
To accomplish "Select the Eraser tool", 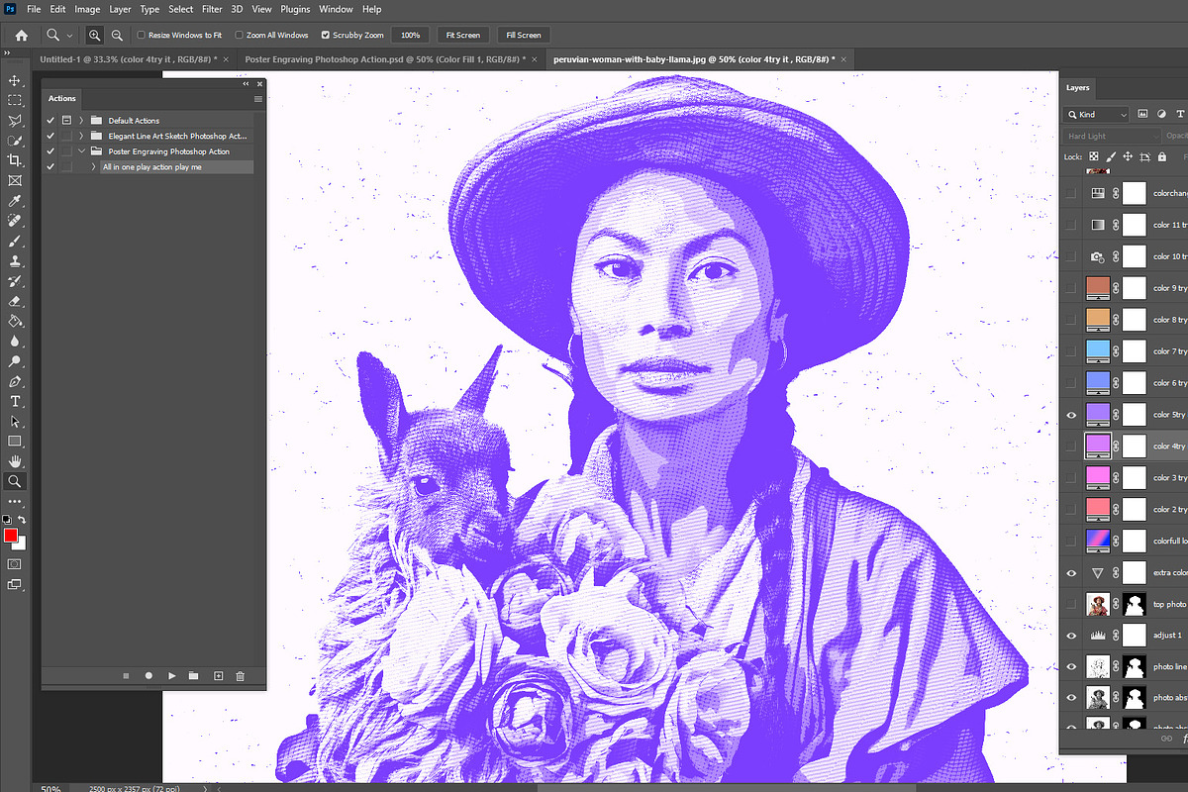I will 15,301.
